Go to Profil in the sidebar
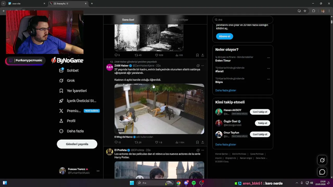 point(67,121)
